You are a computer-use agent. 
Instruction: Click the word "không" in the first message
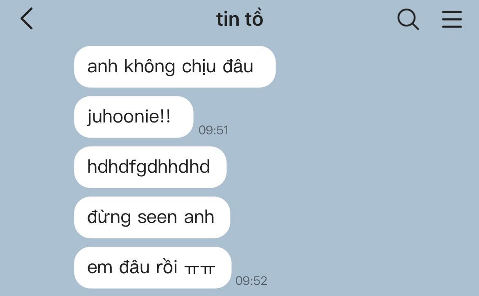(149, 67)
